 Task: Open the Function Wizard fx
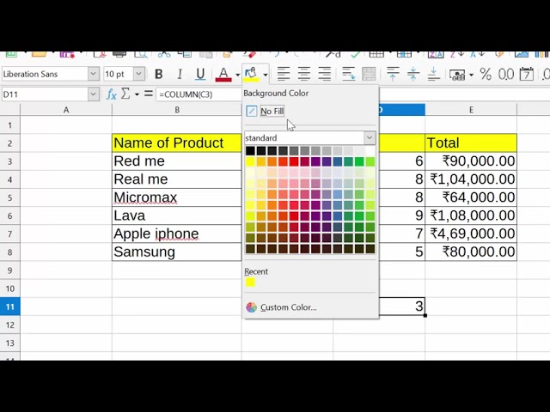(111, 94)
